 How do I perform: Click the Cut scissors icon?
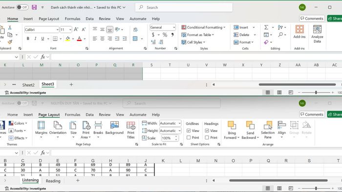pos(10,28)
